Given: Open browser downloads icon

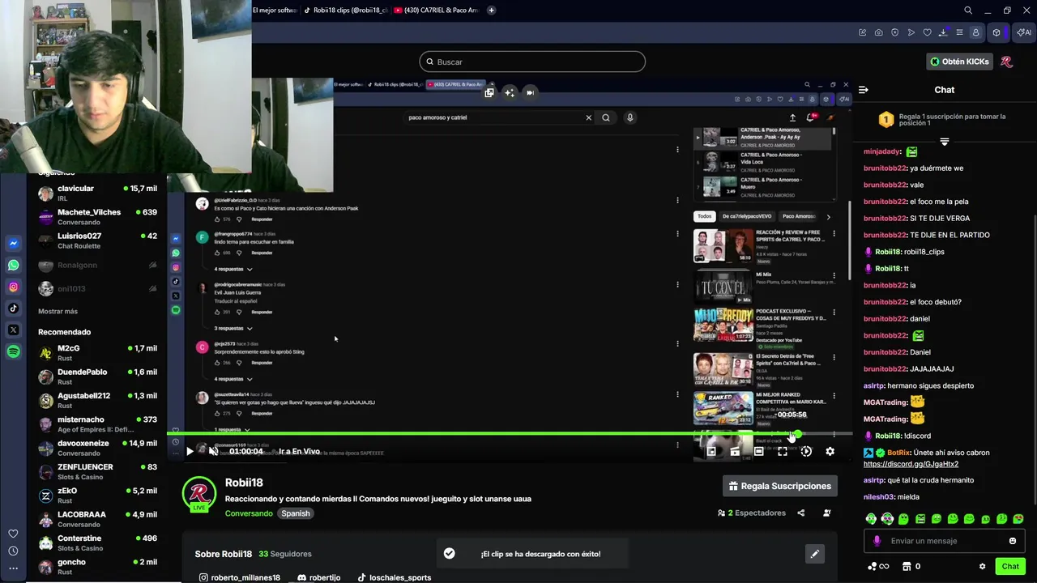Looking at the screenshot, I should (x=943, y=32).
